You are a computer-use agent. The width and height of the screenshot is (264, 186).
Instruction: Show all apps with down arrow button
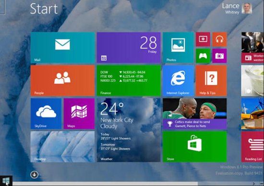pos(35,174)
